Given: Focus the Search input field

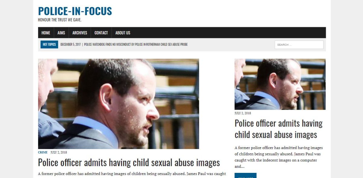Looking at the screenshot, I should coord(299,45).
